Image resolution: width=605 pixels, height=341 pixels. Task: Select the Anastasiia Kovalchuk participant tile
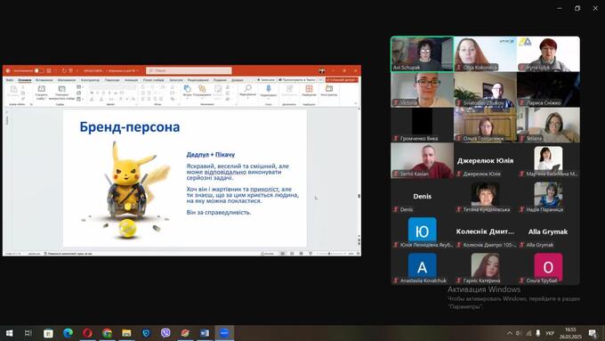[x=422, y=267]
